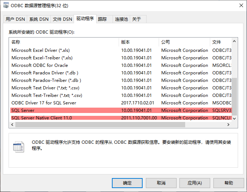247x192 pixels.
Task: Click version cell of SQL Server row
Action: click(x=137, y=110)
